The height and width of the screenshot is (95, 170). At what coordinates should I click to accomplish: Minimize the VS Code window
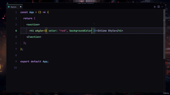click(x=158, y=3)
